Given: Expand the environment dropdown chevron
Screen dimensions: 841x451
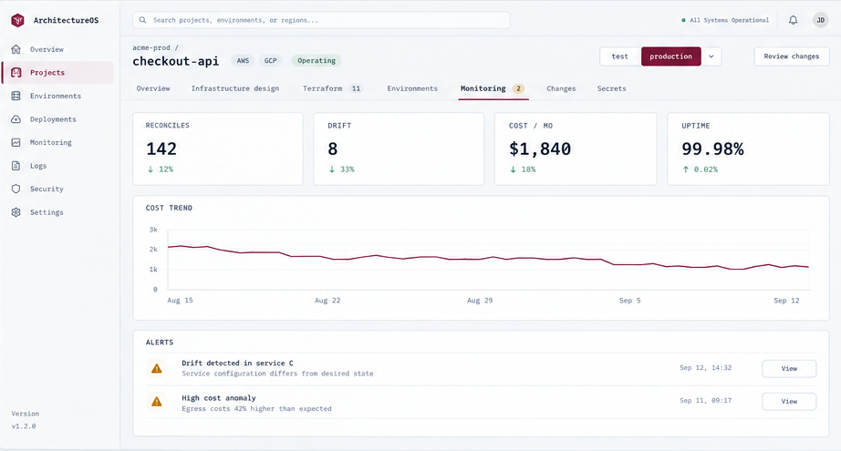Looking at the screenshot, I should 711,56.
